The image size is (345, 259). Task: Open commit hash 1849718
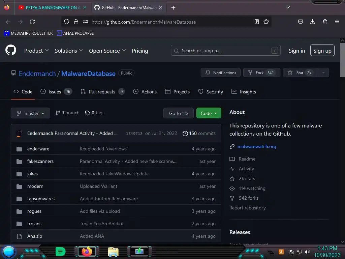tap(134, 134)
